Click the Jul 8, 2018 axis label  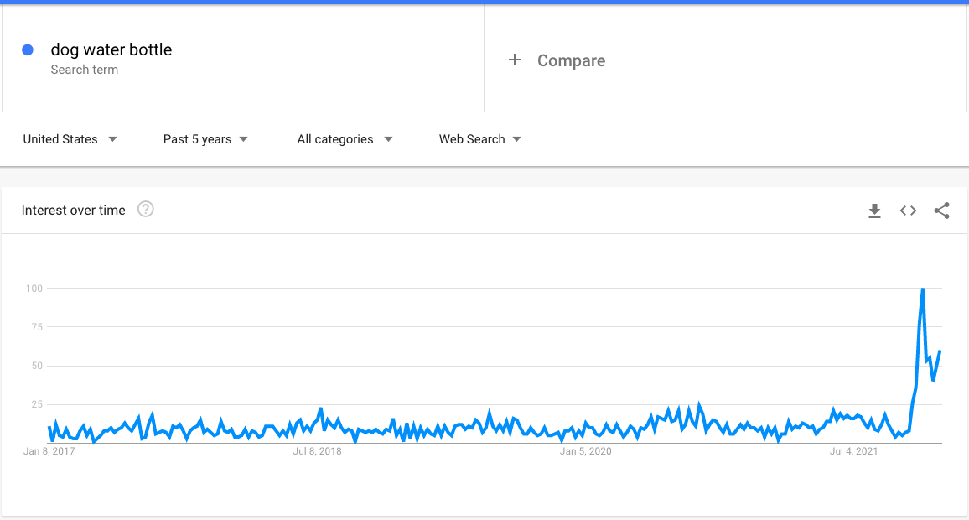pos(317,451)
